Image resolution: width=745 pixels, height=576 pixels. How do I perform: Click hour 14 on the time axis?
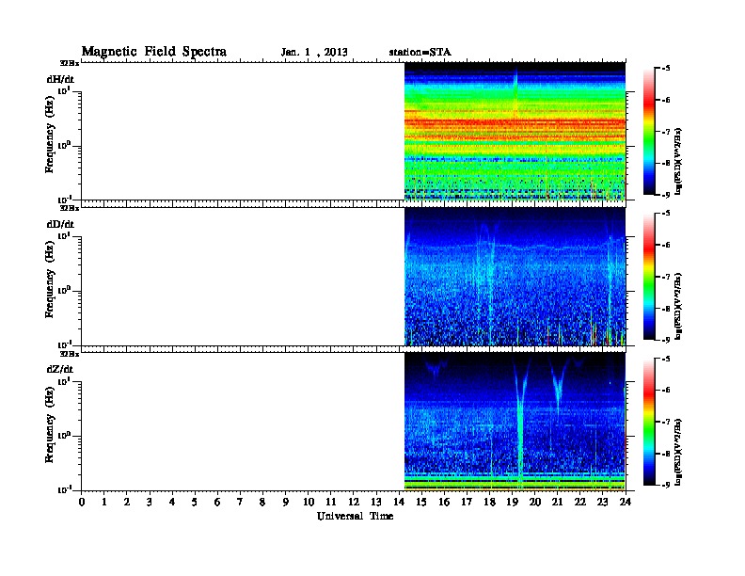(399, 503)
